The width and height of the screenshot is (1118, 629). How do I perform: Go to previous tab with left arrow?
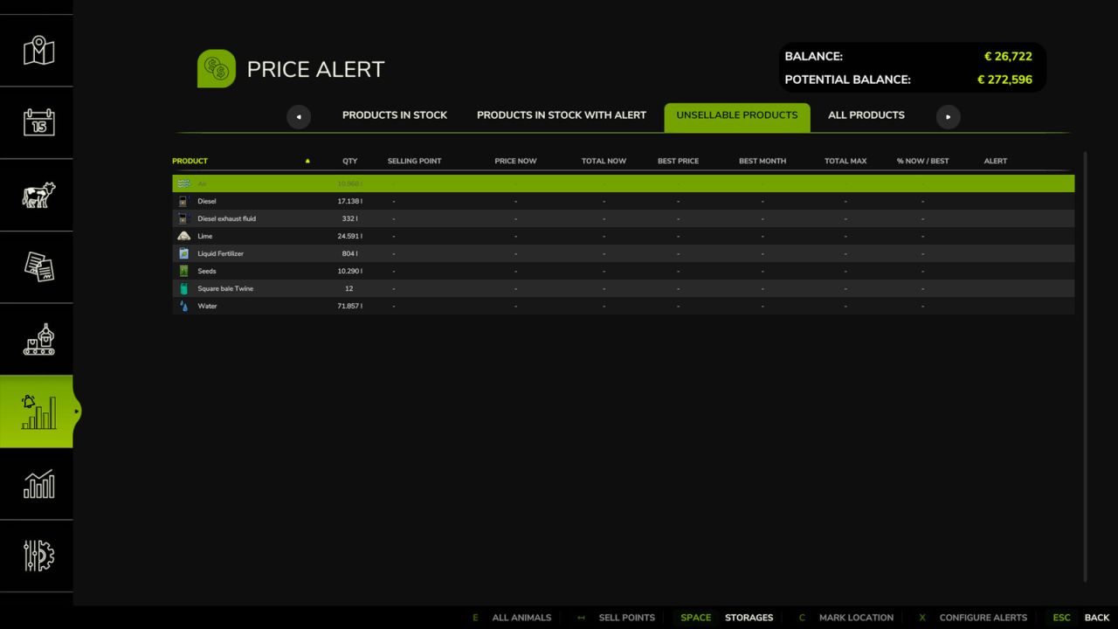pos(299,116)
